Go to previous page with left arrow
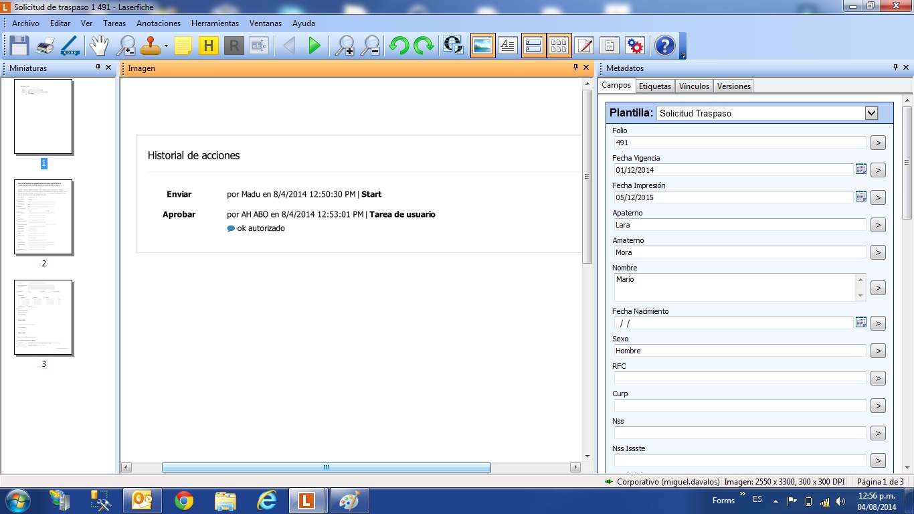The width and height of the screenshot is (914, 514). 289,46
